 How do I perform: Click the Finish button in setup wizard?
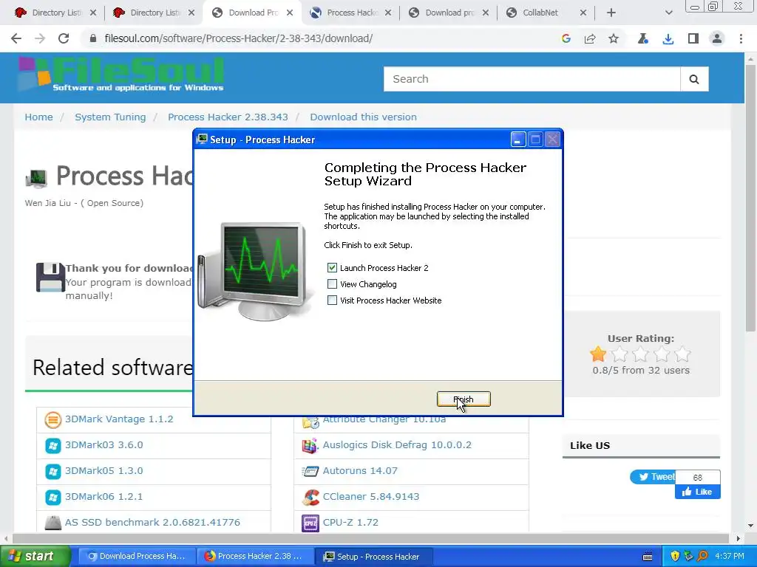coord(464,399)
